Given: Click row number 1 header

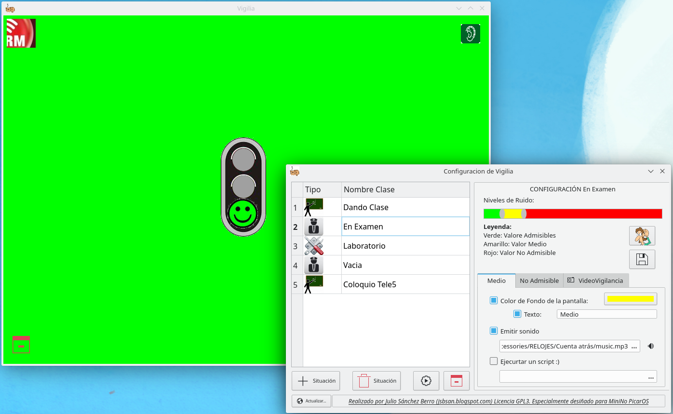Looking at the screenshot, I should click(297, 208).
